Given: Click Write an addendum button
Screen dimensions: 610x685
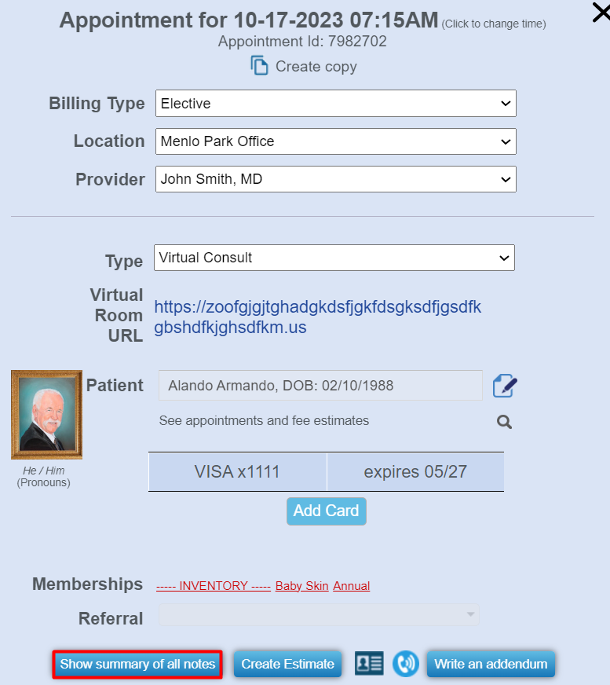Looking at the screenshot, I should (x=491, y=664).
